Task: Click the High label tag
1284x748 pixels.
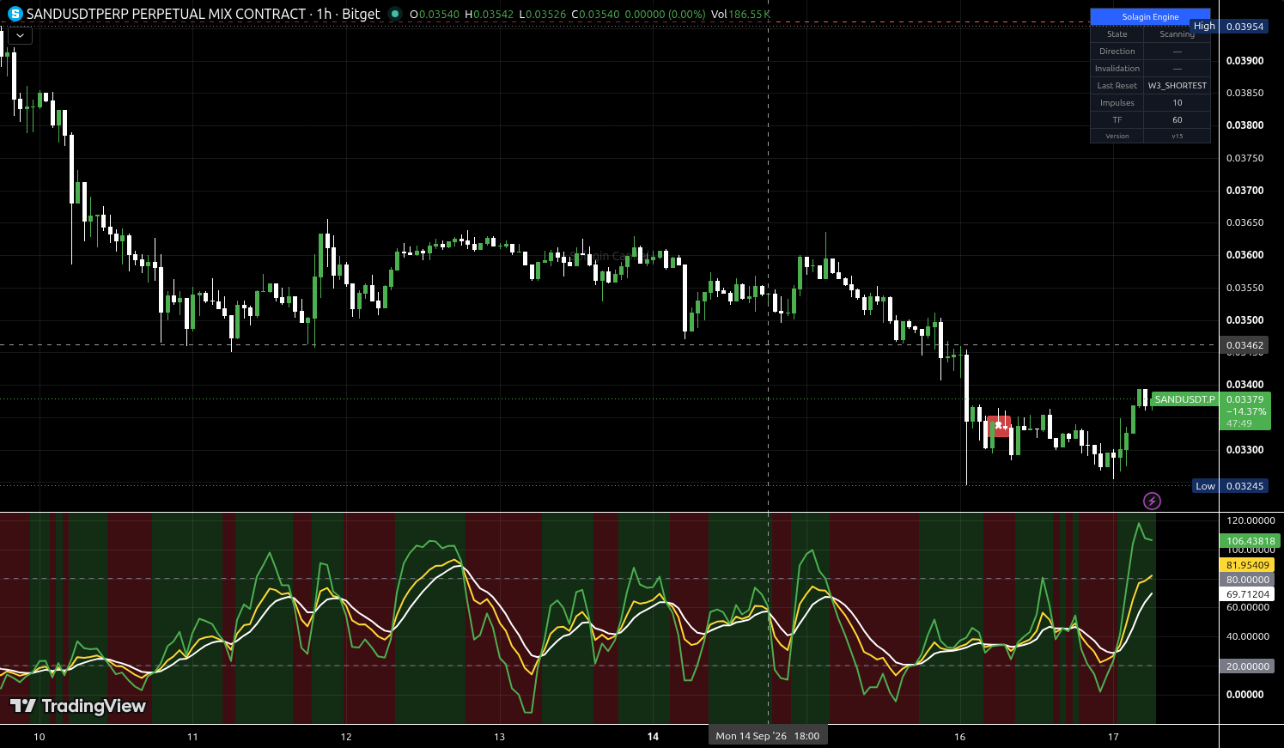Action: (x=1204, y=27)
